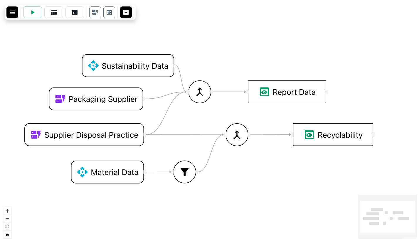Click Packaging Supplier output connector handle

144,99
